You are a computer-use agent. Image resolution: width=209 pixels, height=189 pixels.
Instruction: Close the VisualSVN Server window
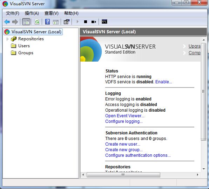199,2
